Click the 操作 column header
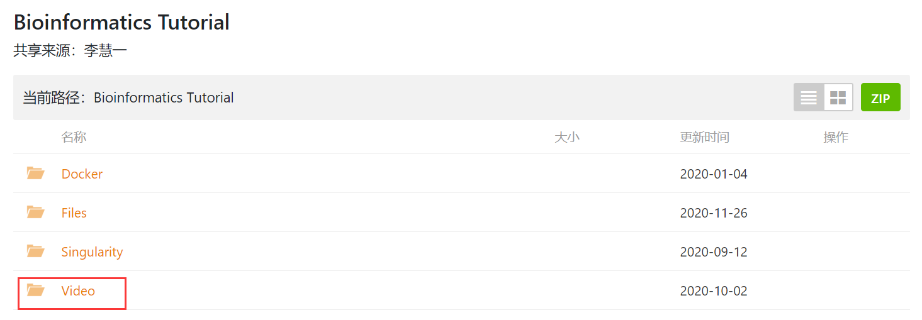The width and height of the screenshot is (922, 320). tap(835, 137)
